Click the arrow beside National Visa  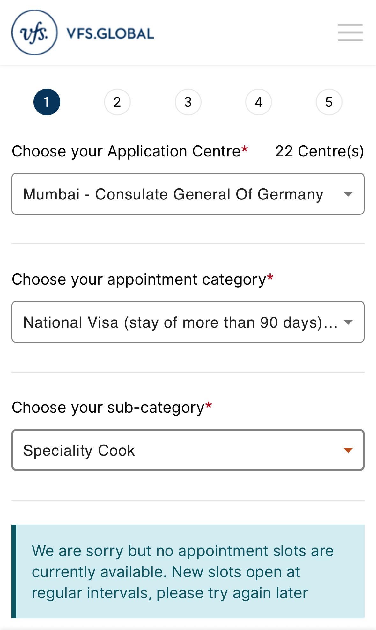pos(348,322)
